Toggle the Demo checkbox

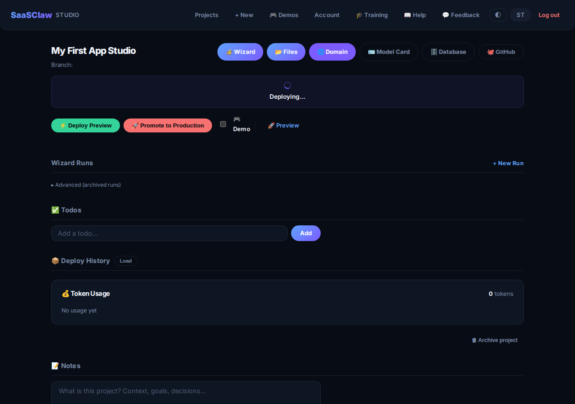pyautogui.click(x=223, y=124)
